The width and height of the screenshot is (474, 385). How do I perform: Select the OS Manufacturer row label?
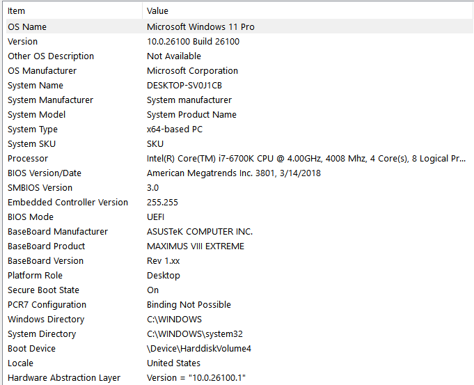pos(42,71)
